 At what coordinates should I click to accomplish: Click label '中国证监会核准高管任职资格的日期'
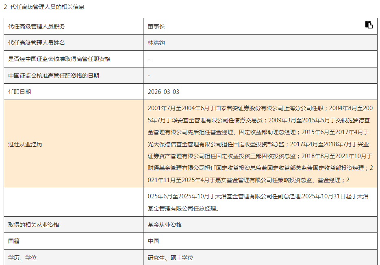point(54,76)
